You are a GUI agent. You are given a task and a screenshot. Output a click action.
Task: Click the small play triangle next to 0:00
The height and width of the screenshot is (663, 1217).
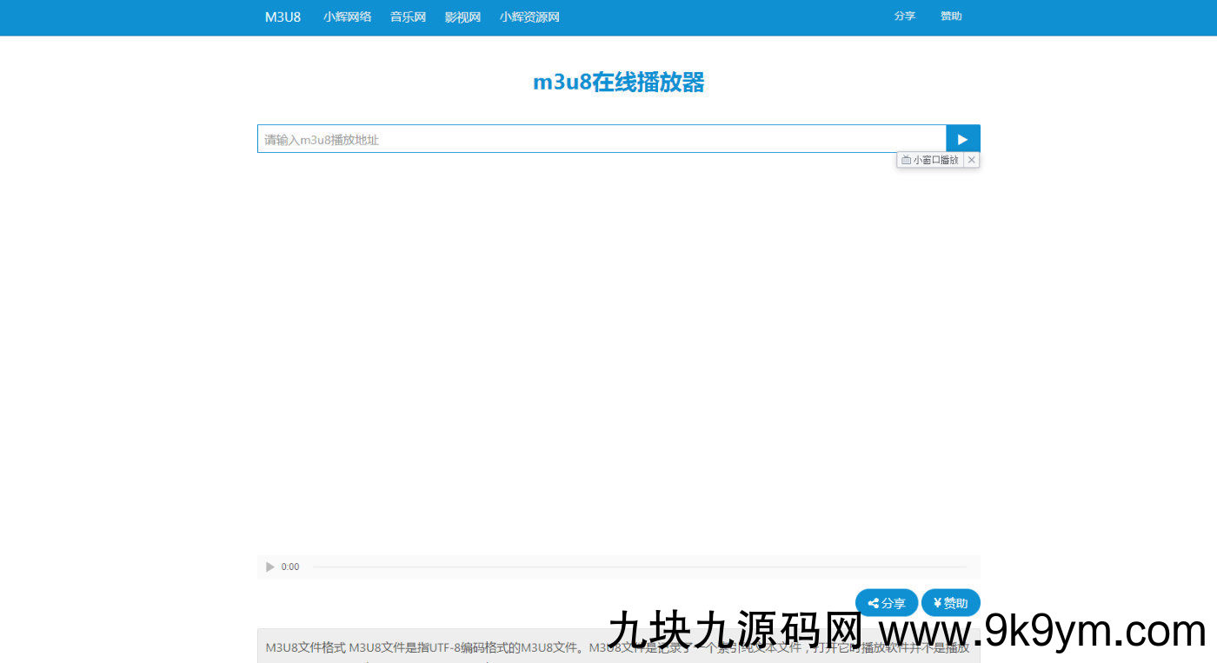(270, 567)
